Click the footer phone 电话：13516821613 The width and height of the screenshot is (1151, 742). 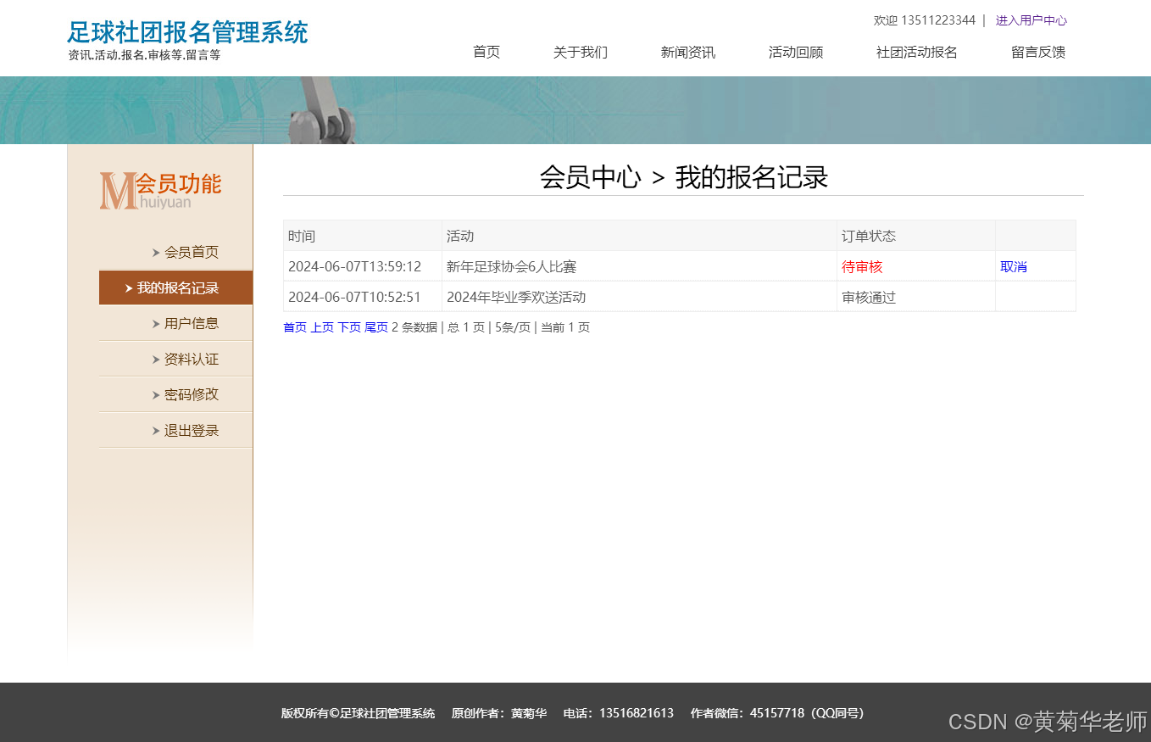619,713
